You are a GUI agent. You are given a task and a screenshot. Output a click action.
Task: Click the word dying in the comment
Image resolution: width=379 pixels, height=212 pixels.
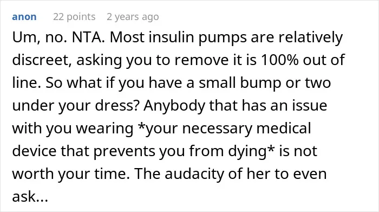pyautogui.click(x=247, y=151)
